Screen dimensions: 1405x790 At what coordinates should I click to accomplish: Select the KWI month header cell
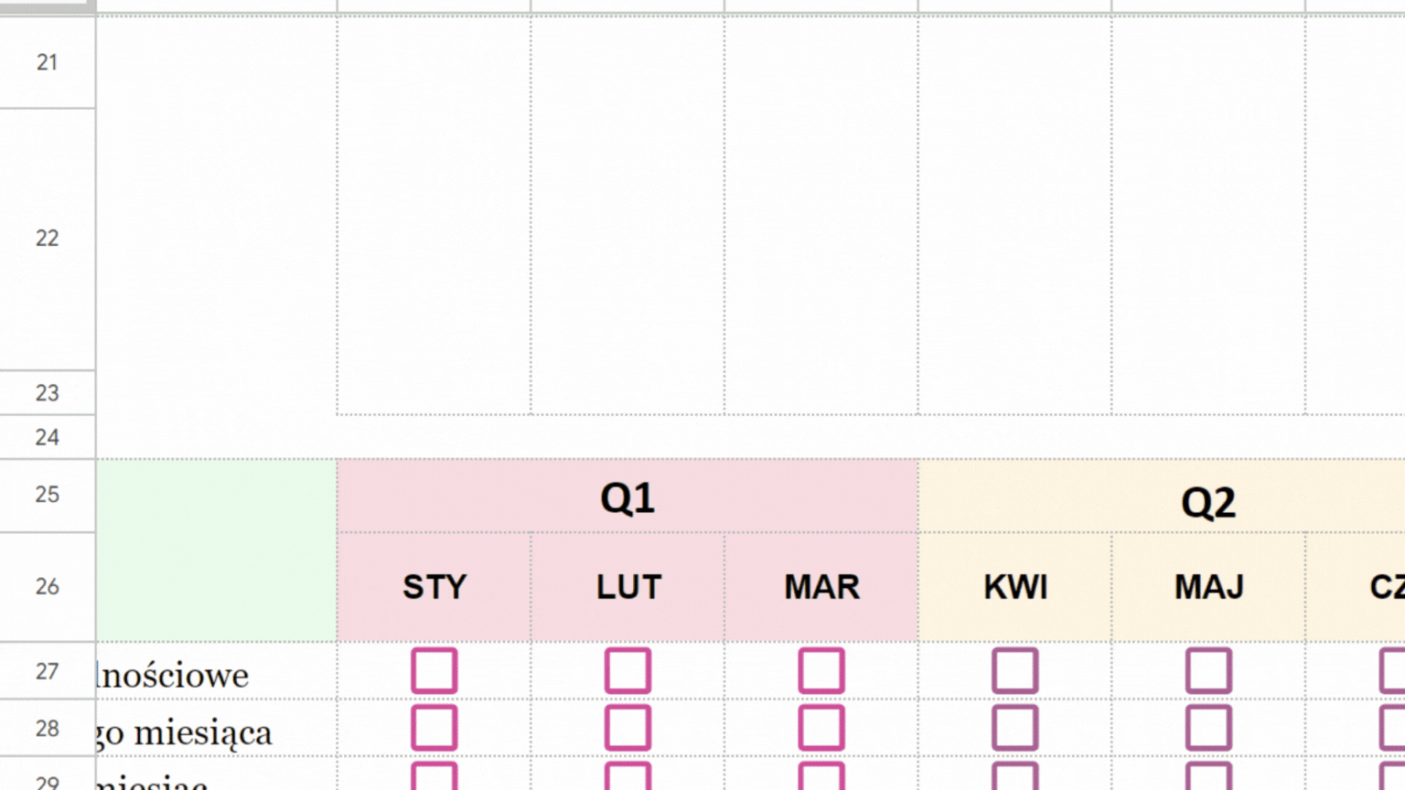[1015, 587]
